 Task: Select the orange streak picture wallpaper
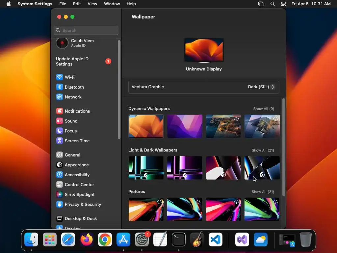pyautogui.click(x=146, y=209)
